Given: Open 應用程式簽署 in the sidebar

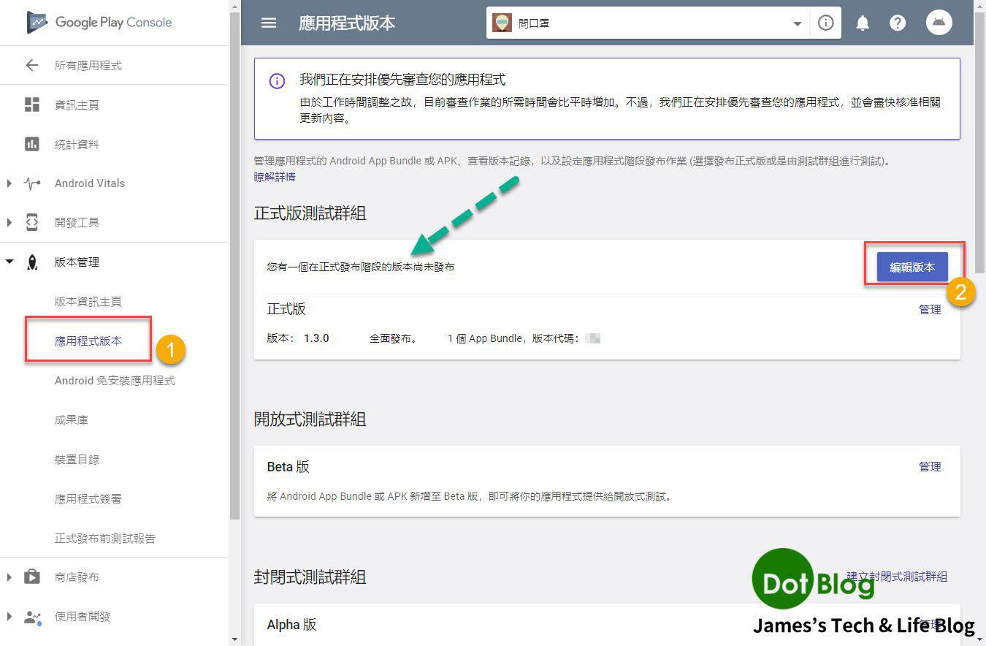Looking at the screenshot, I should pyautogui.click(x=88, y=498).
